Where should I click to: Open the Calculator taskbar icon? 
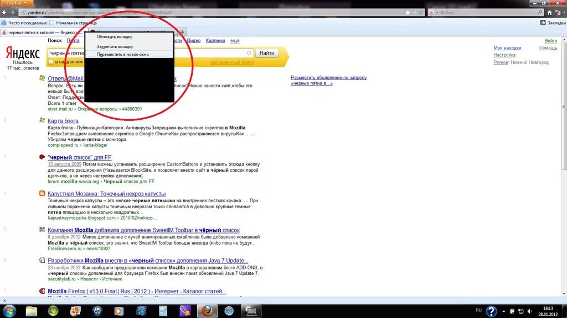click(163, 311)
